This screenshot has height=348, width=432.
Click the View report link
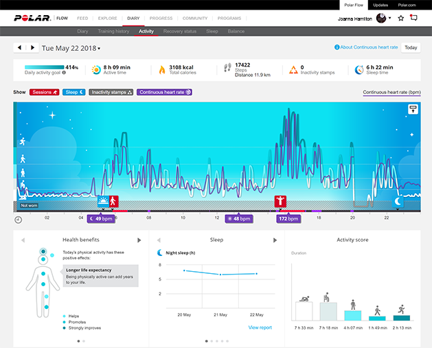click(x=260, y=327)
